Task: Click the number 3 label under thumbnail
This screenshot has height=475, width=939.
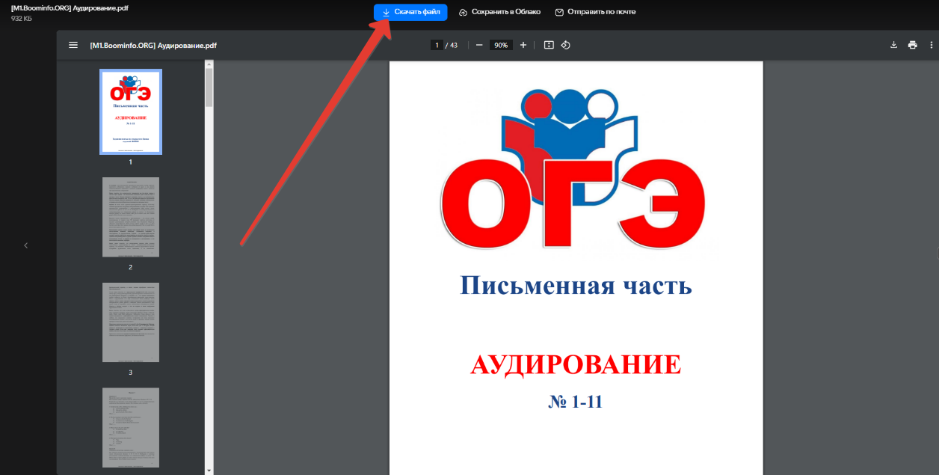Action: click(x=130, y=373)
